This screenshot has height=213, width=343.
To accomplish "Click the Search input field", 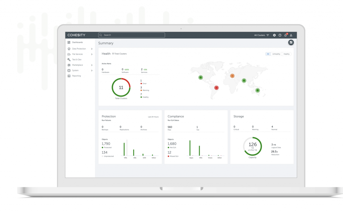I will point(131,35).
